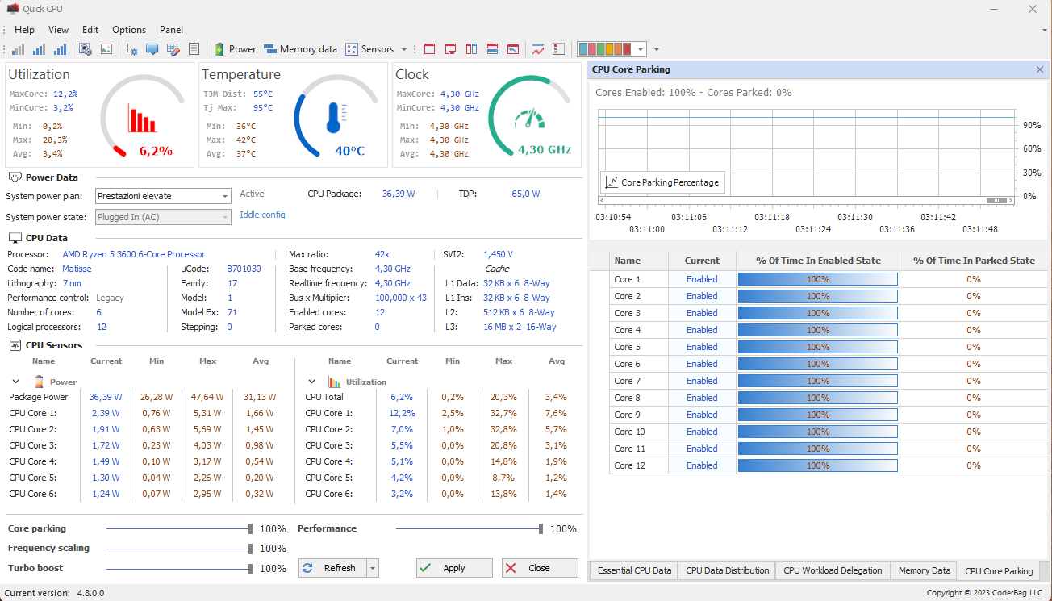Image resolution: width=1052 pixels, height=601 pixels.
Task: Click the red line chart toolbar icon
Action: pyautogui.click(x=538, y=49)
